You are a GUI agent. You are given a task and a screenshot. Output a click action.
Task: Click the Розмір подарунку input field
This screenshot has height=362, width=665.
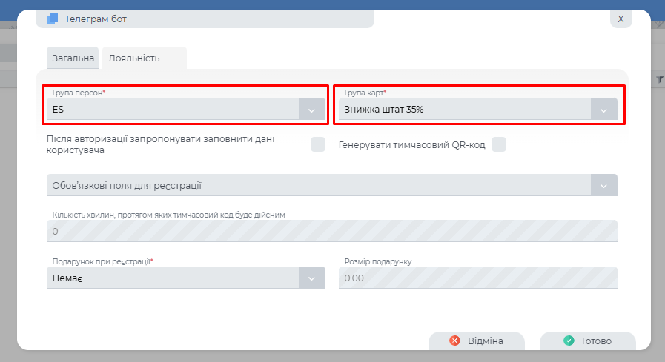tap(477, 278)
